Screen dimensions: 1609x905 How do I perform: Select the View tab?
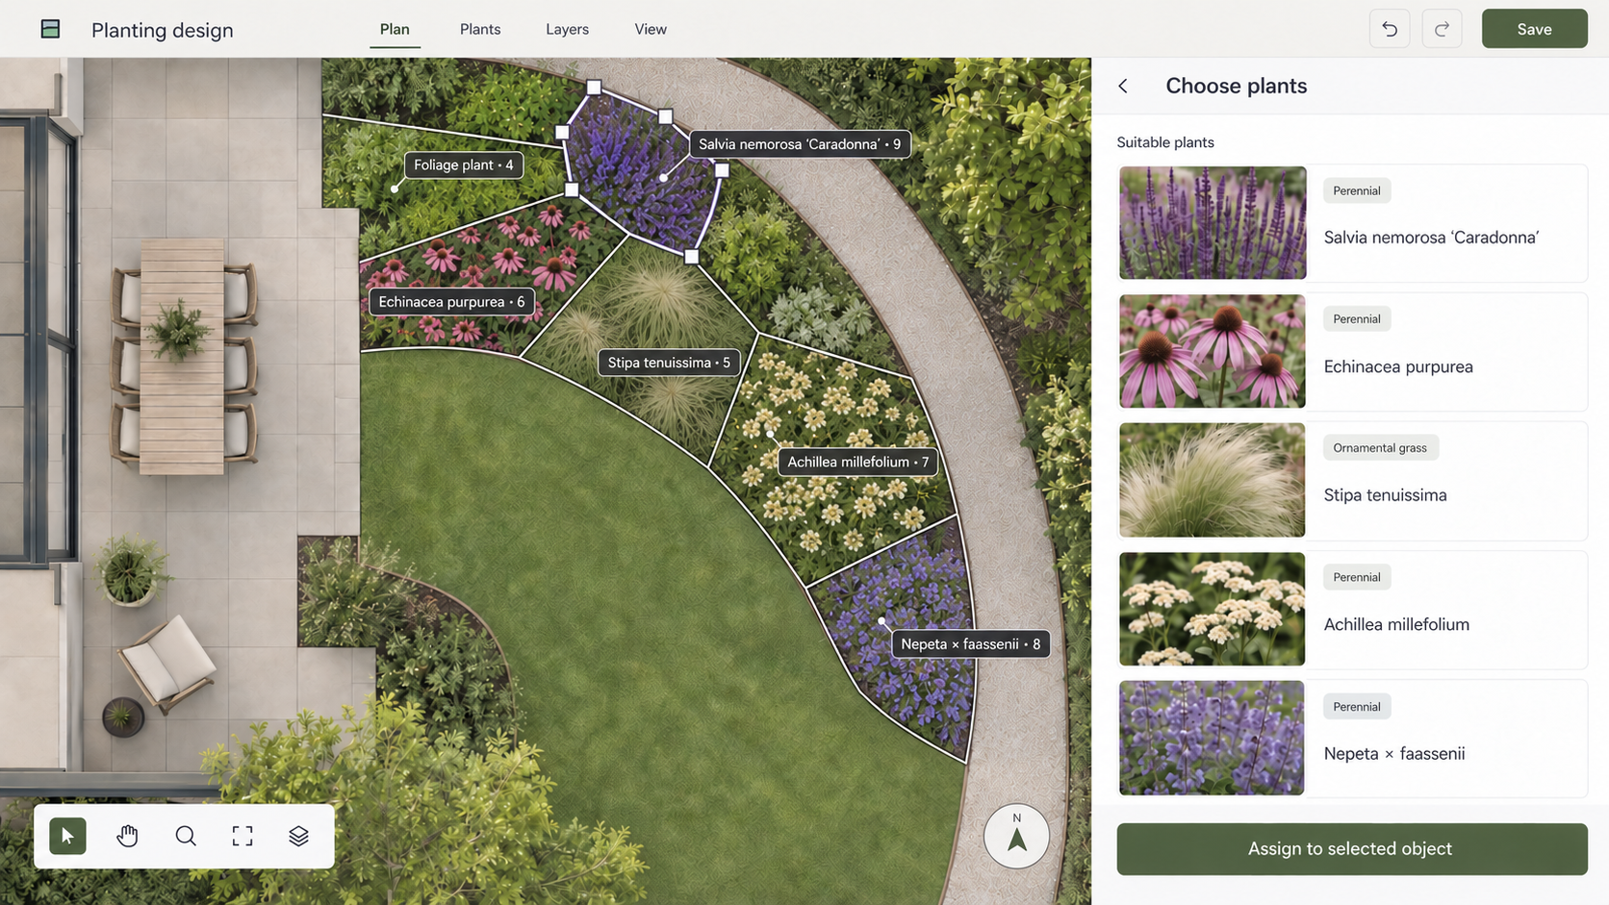(x=651, y=30)
